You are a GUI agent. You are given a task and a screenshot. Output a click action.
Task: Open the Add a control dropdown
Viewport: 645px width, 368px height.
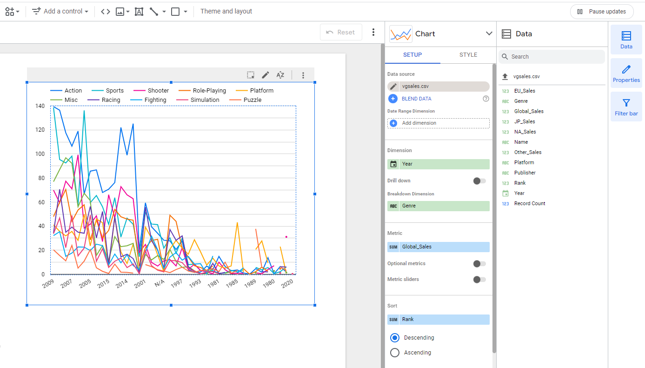[x=60, y=12]
